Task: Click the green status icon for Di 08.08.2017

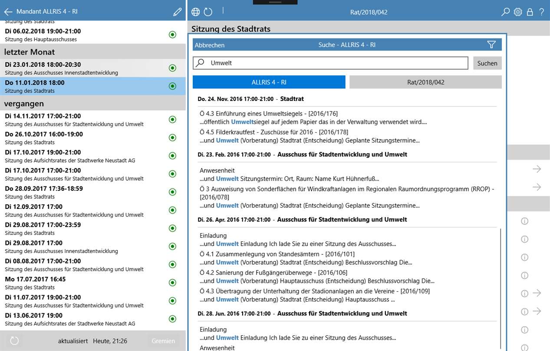Action: (x=172, y=265)
